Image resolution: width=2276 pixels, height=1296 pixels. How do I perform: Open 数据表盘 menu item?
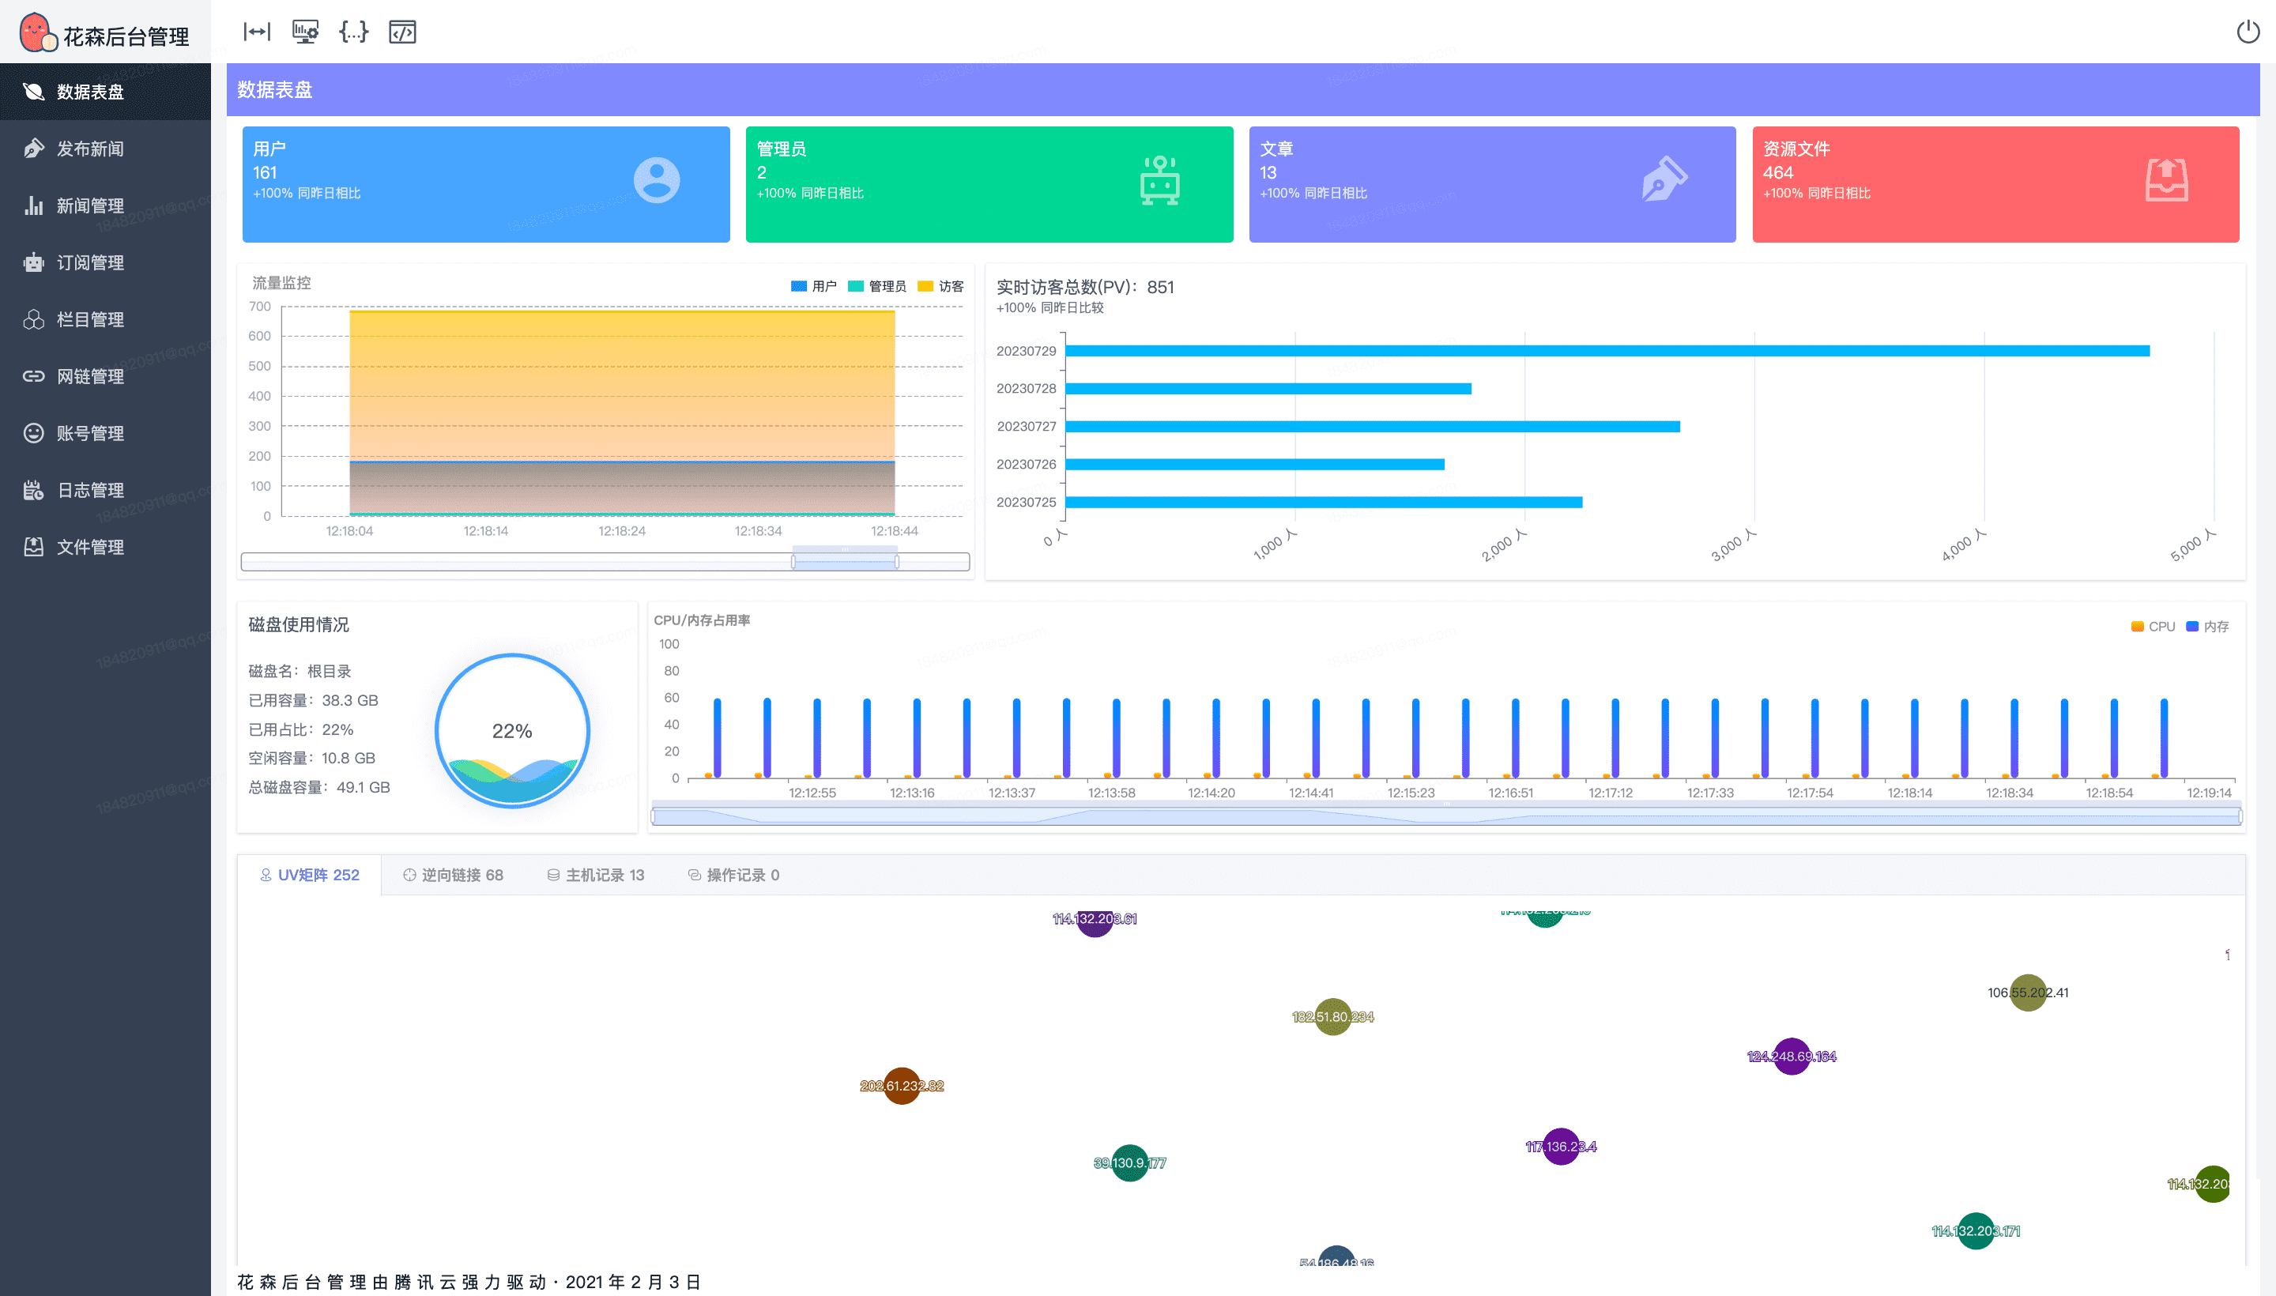[105, 92]
